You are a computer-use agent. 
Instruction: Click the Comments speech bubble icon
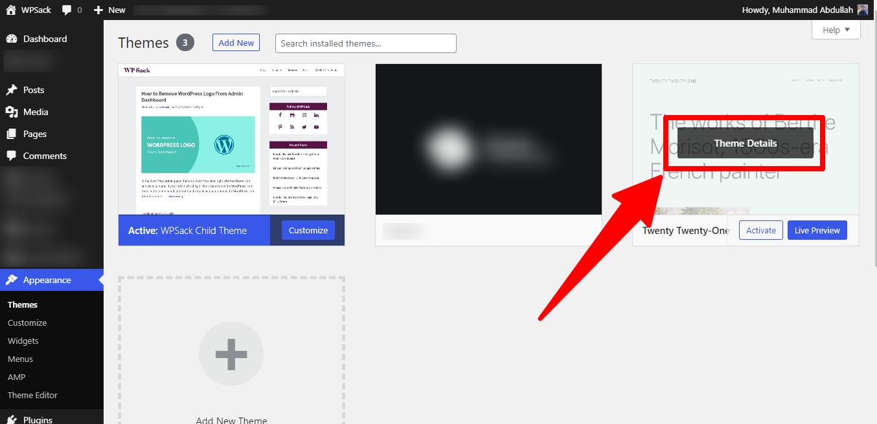tap(12, 156)
